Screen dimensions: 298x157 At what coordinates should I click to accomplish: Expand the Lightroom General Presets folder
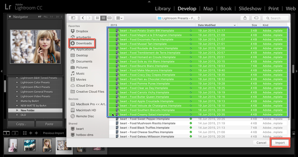click(17, 92)
